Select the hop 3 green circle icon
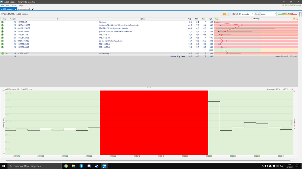302x169 pixels. point(2,28)
